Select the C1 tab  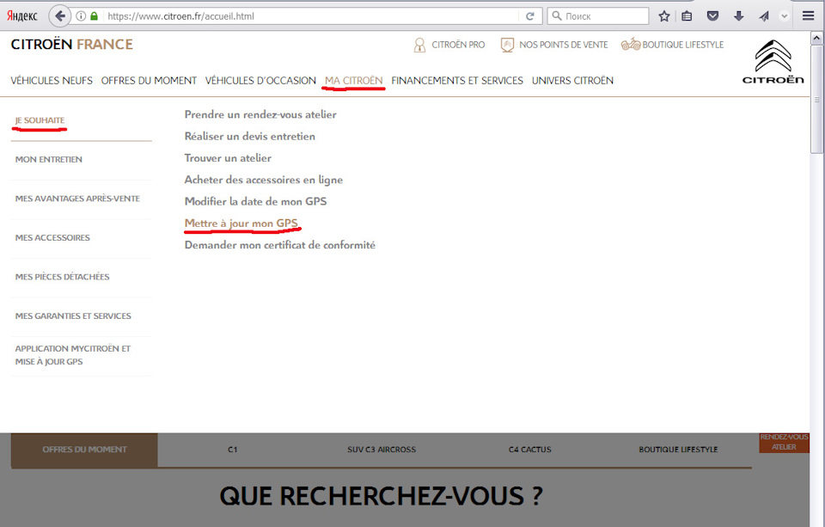[233, 450]
